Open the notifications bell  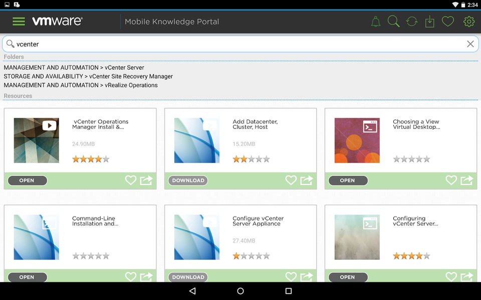[x=375, y=21]
